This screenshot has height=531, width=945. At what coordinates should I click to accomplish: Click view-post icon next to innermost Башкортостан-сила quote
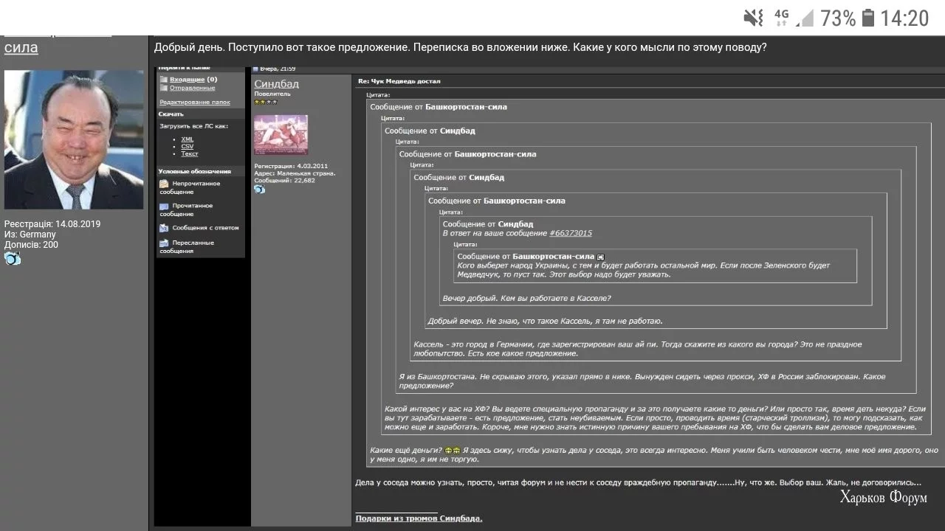(x=600, y=257)
